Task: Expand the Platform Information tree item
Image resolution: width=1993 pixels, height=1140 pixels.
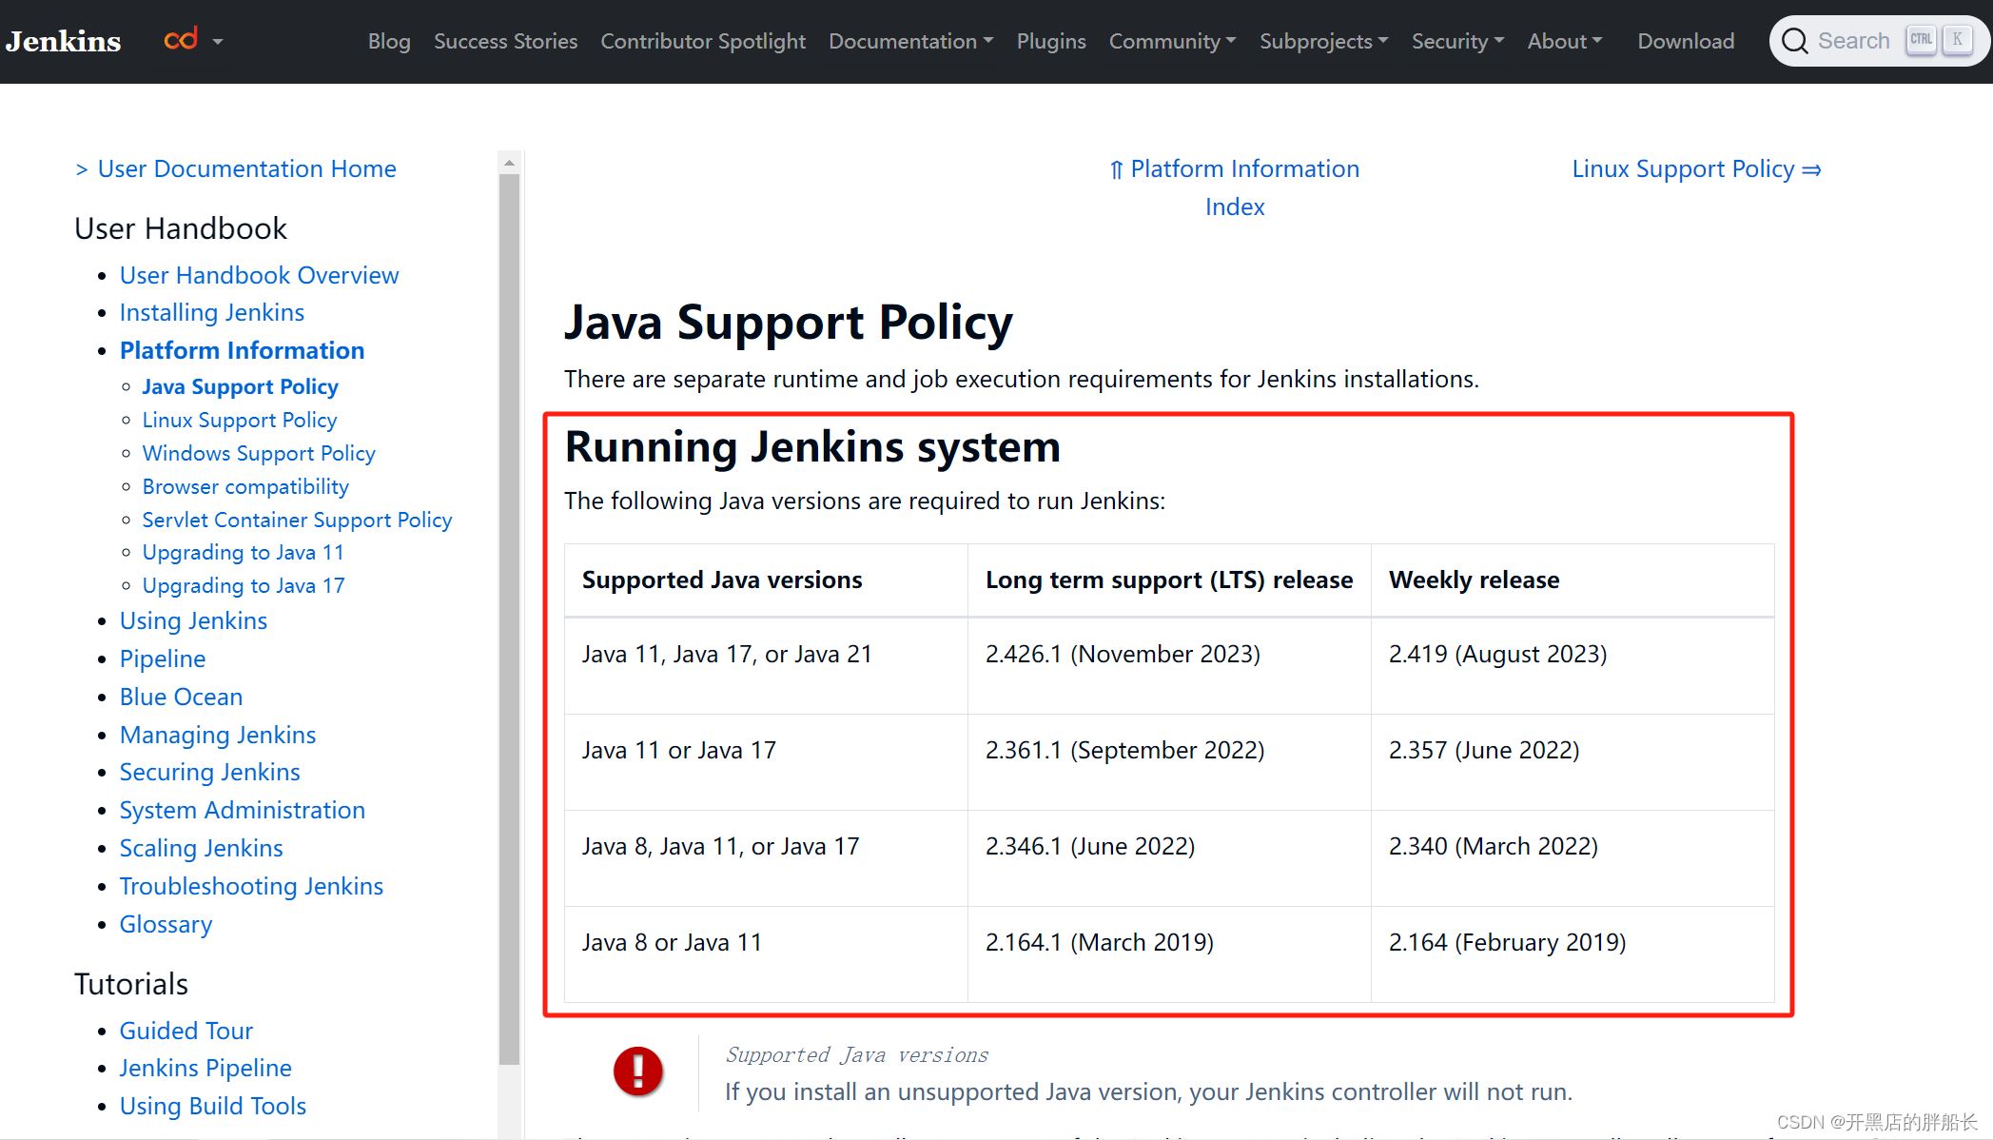Action: [x=240, y=349]
